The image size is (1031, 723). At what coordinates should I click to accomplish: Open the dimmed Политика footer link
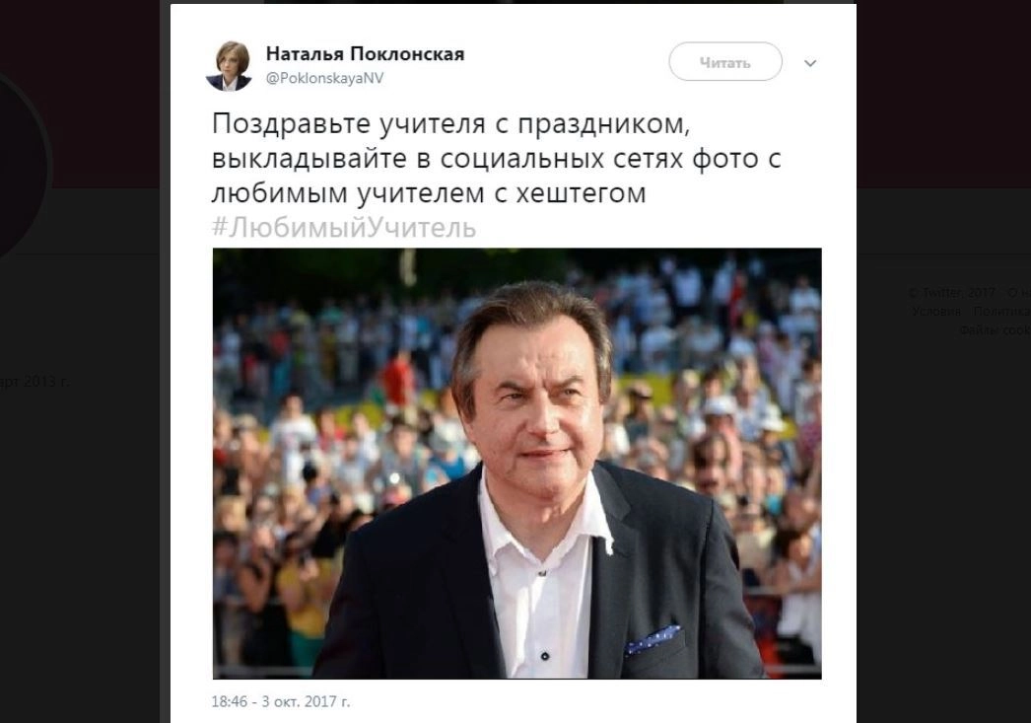coord(1001,311)
